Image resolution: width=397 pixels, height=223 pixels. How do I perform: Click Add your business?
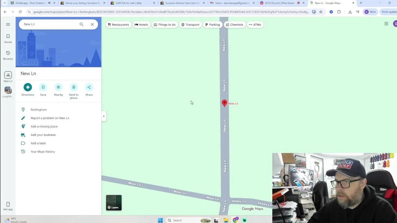(x=59, y=135)
